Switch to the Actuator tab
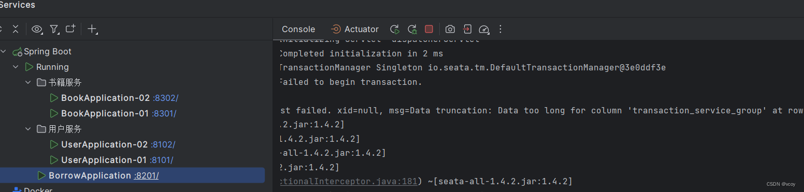Viewport: 804px width, 192px height. point(355,29)
